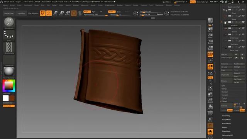Select the Rotate transform icon in top shelf
The image size is (247, 139).
pos(68,13)
